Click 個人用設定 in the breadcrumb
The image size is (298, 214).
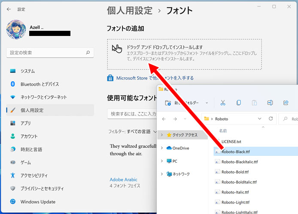(130, 10)
